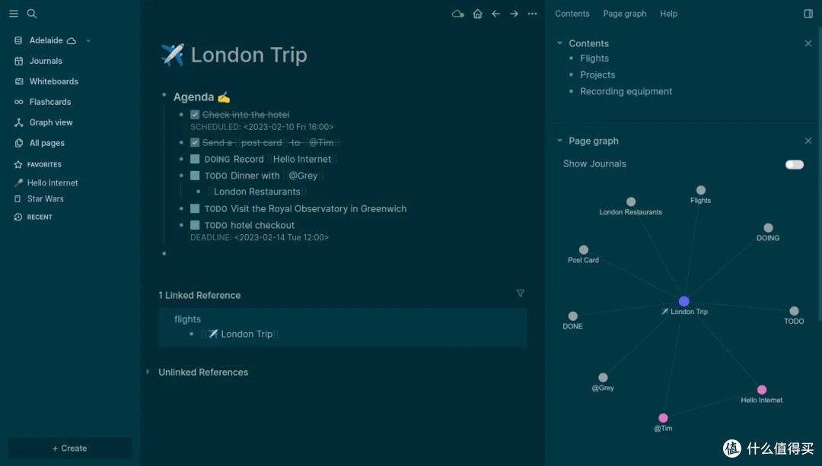Image resolution: width=822 pixels, height=466 pixels.
Task: Navigate forward with the right arrow
Action: tap(515, 14)
